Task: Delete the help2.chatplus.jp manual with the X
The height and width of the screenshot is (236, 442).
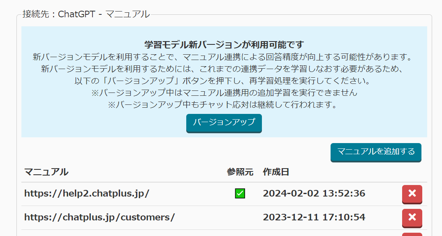Action: tap(412, 194)
